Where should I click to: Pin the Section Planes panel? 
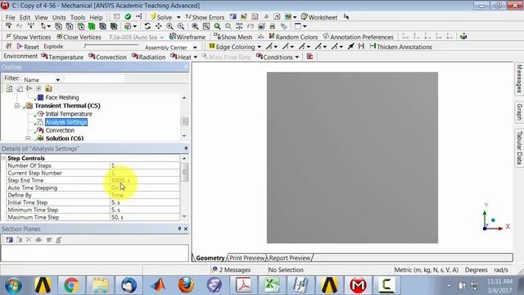(x=179, y=229)
